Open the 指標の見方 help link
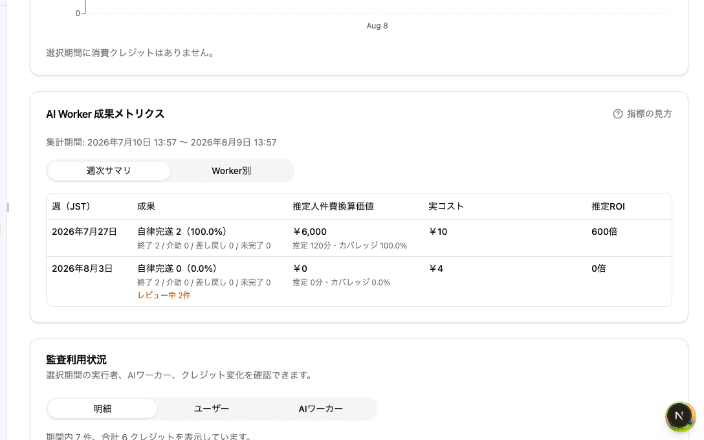The width and height of the screenshot is (704, 440). 643,114
